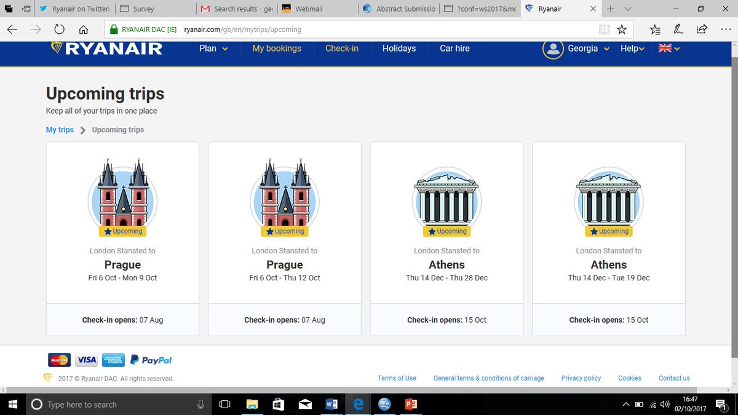Open the Cookies footer link

630,378
